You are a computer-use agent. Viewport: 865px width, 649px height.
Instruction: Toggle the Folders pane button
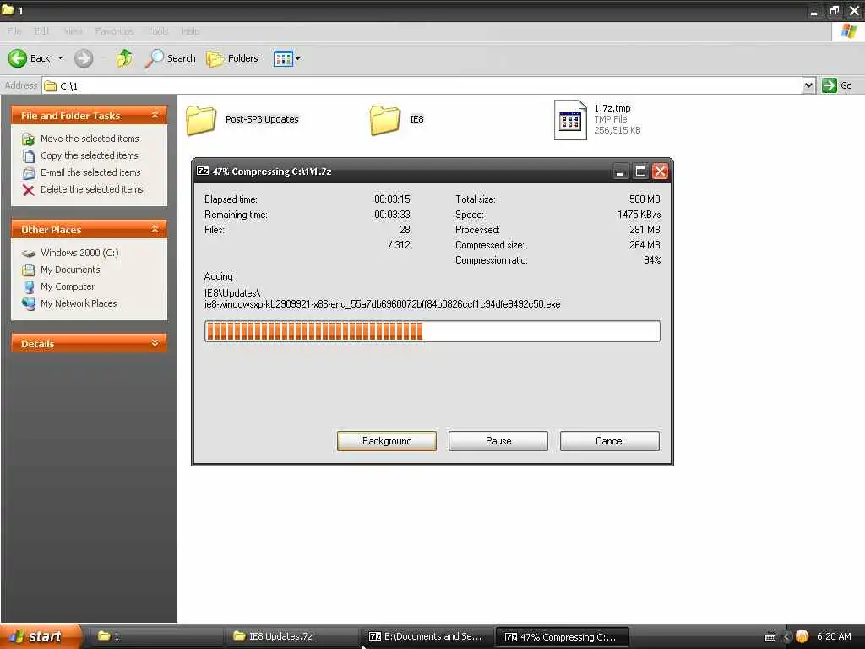point(232,58)
